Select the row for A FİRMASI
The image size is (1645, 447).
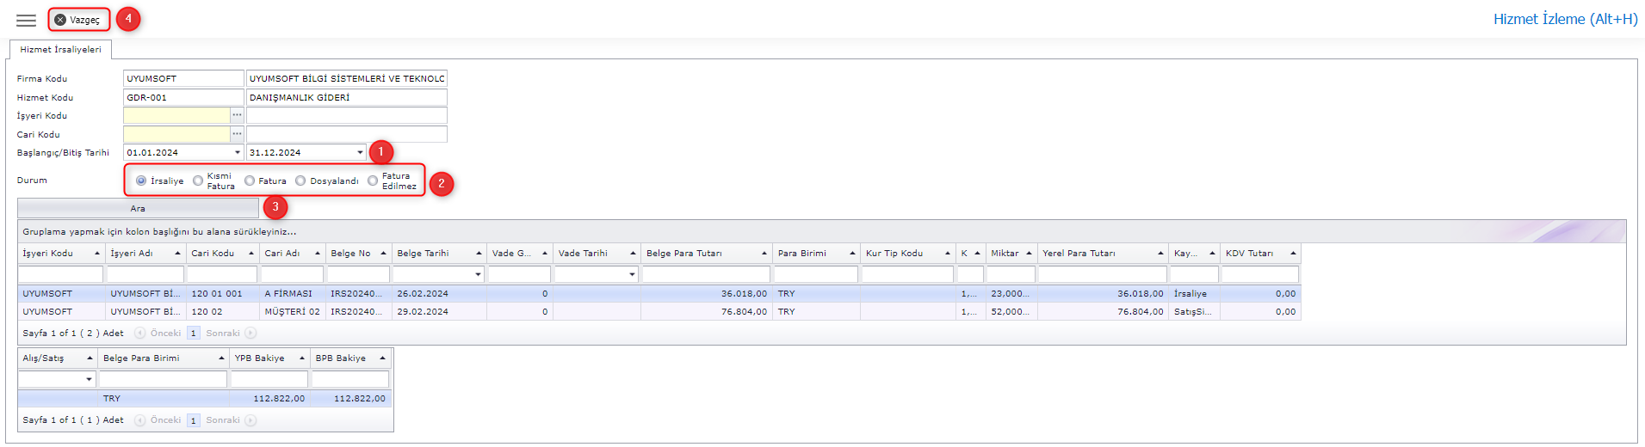point(288,294)
